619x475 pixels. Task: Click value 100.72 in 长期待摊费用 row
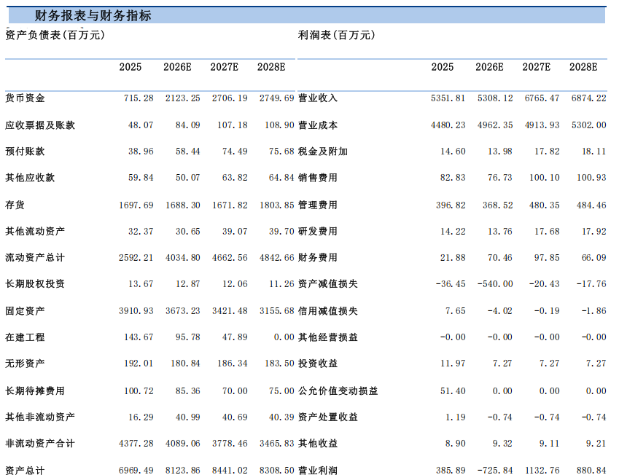coord(139,391)
